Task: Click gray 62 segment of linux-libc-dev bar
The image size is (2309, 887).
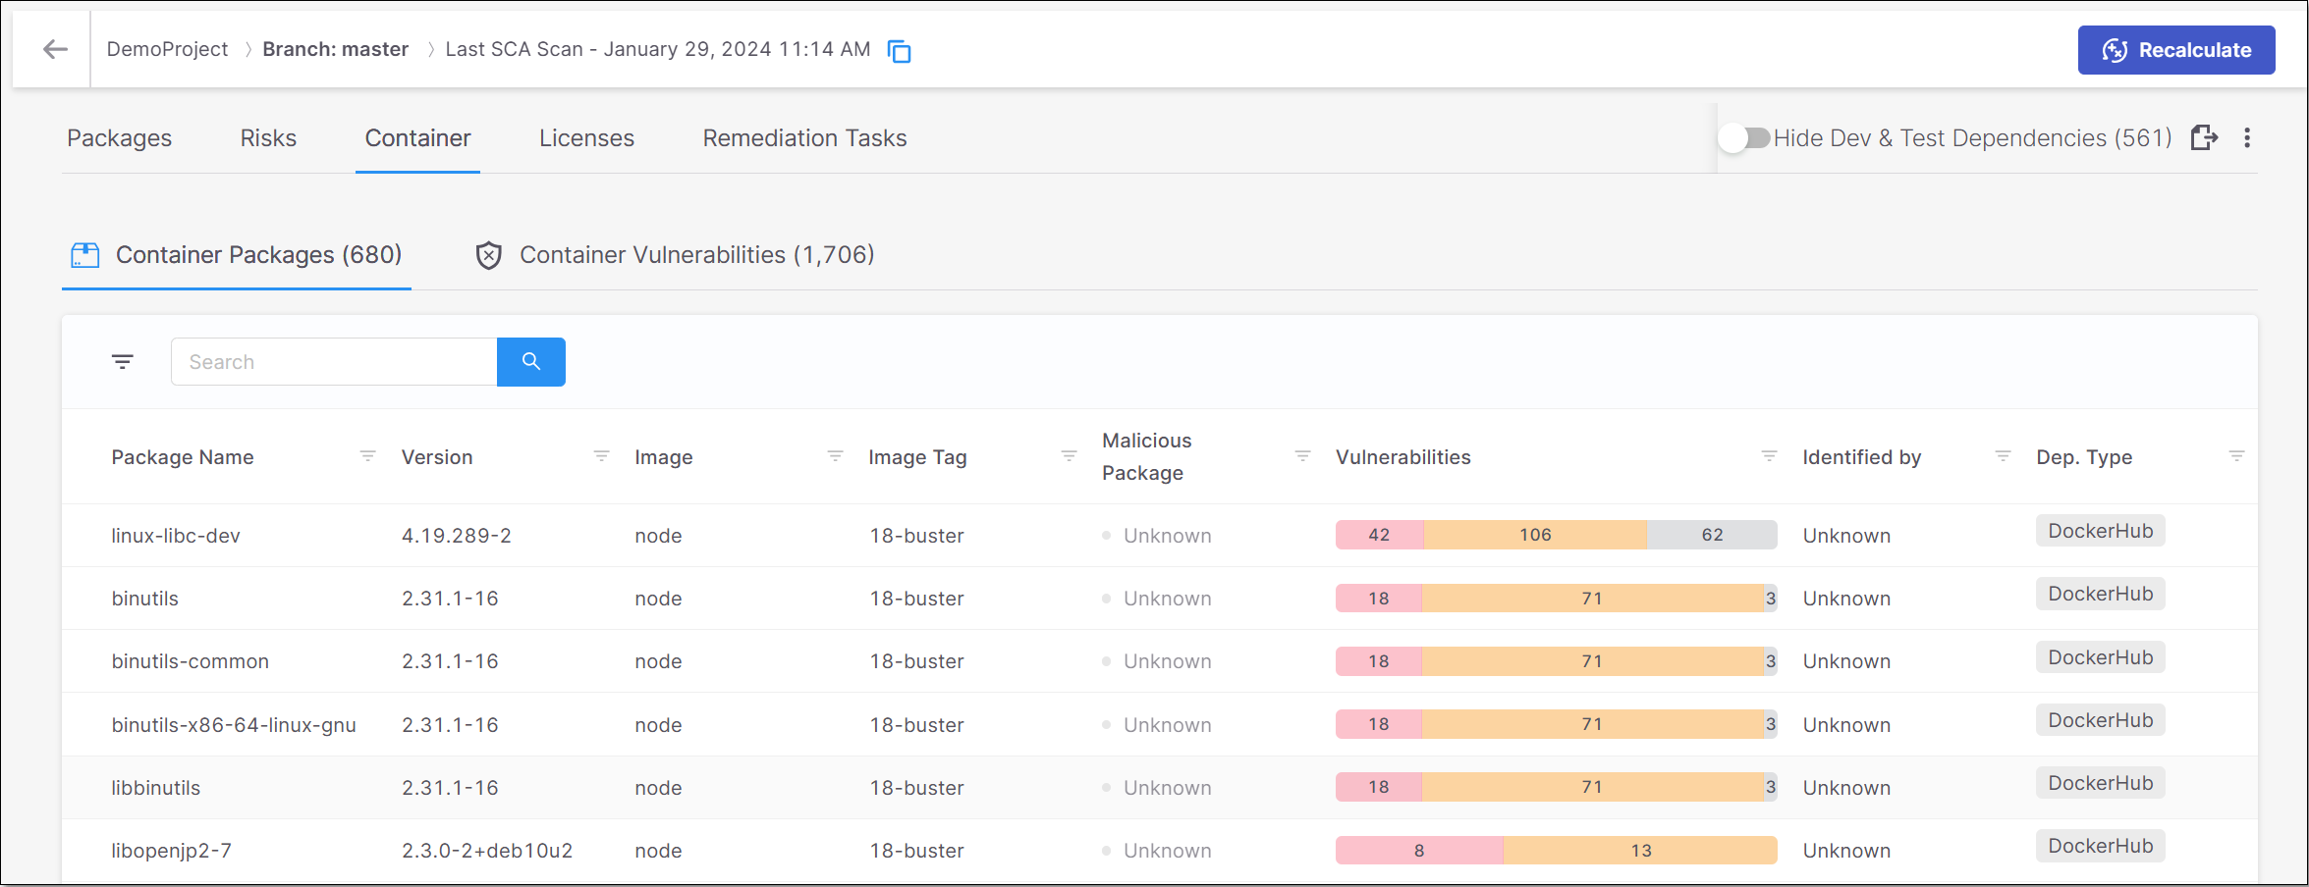Action: pyautogui.click(x=1712, y=535)
